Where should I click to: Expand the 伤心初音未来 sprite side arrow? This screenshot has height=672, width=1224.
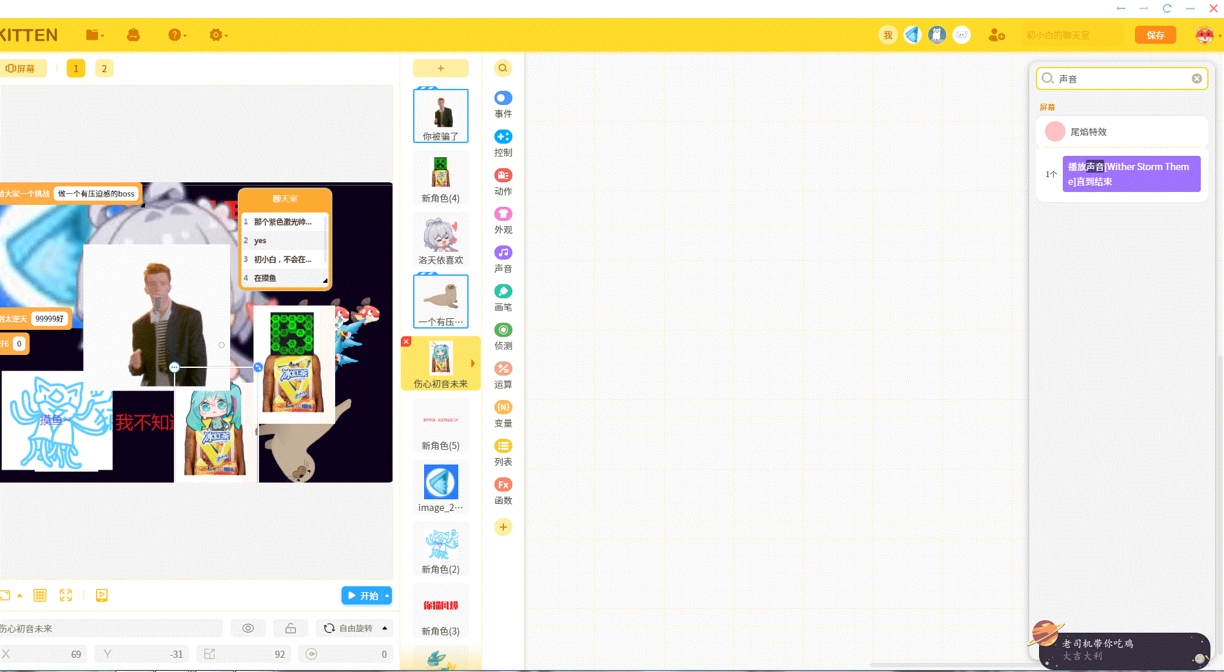[x=473, y=363]
